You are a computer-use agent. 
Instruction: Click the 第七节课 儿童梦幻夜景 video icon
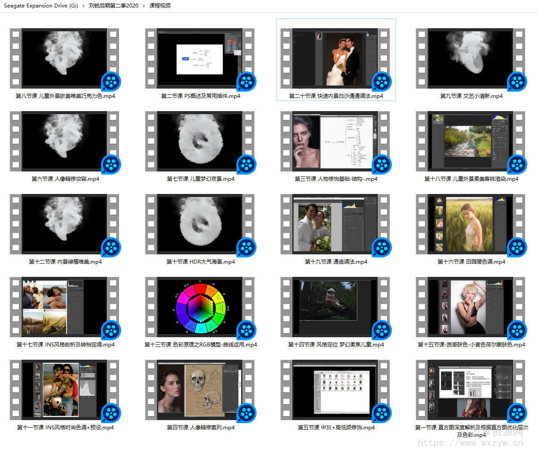click(200, 141)
